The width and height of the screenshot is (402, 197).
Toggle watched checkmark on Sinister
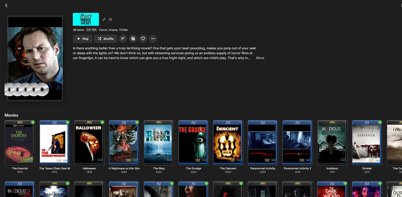coord(380,122)
